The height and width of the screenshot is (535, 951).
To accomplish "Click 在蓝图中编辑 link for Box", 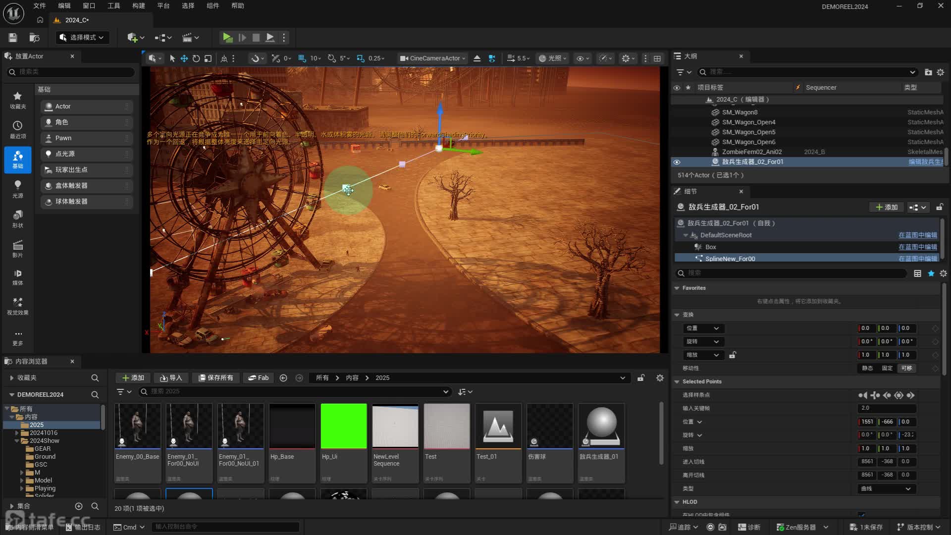I will point(917,247).
